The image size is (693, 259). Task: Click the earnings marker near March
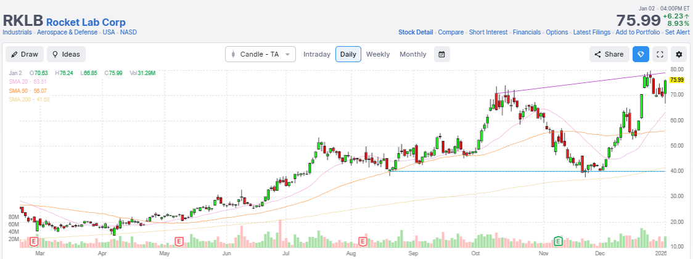click(x=34, y=241)
